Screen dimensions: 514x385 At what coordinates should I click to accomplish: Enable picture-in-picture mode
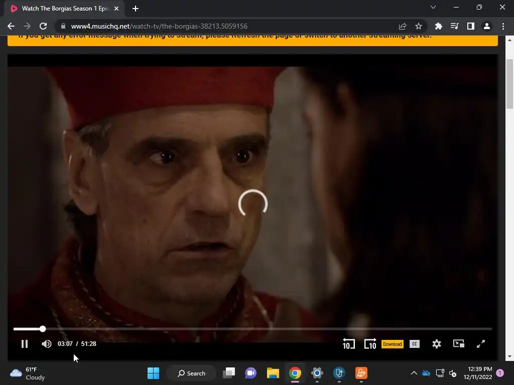[x=459, y=344]
